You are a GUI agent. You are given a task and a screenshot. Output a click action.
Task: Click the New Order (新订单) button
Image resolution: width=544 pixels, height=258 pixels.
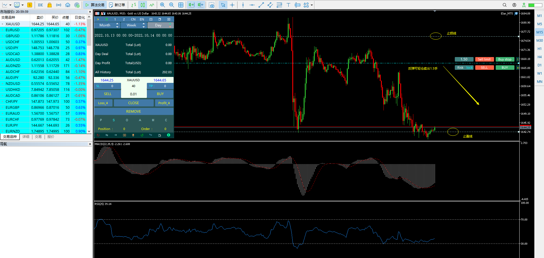coord(117,5)
